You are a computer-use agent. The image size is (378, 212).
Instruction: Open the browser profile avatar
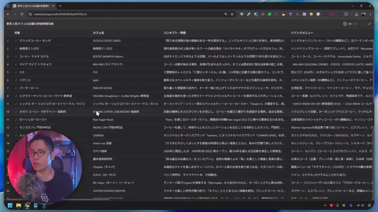(364, 14)
